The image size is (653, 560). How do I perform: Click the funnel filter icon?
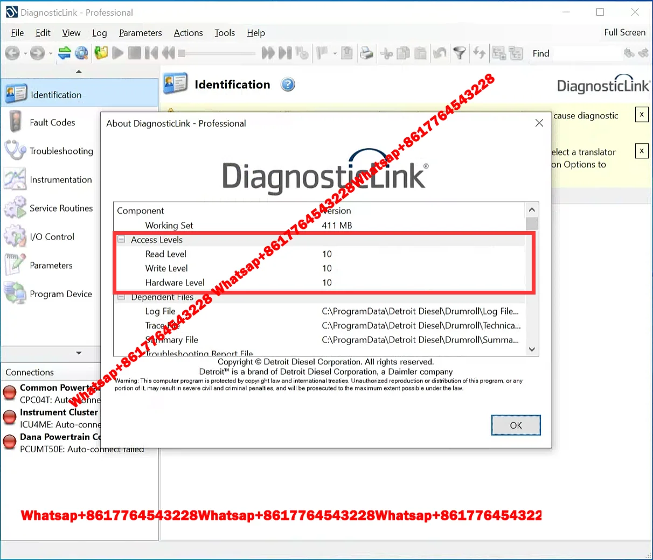[459, 53]
